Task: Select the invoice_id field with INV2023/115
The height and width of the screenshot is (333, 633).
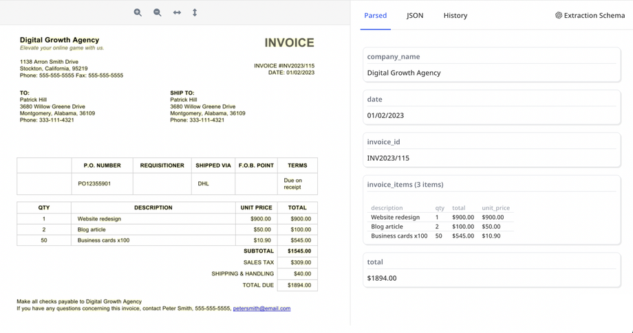Action: 388,158
